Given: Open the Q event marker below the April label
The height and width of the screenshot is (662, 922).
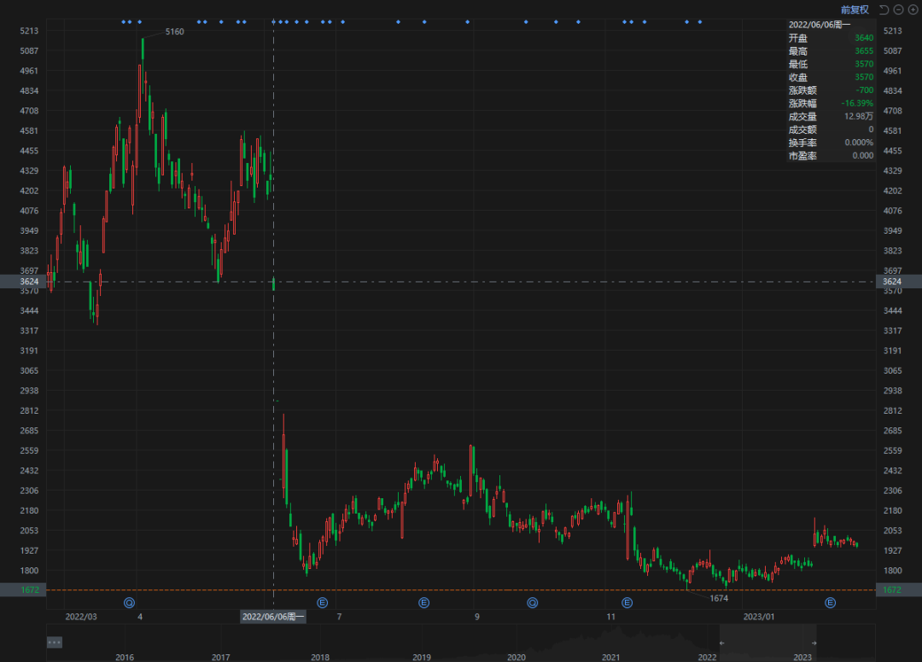Looking at the screenshot, I should click(130, 602).
